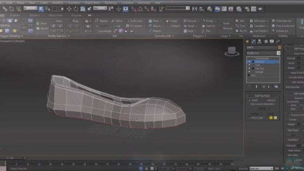Expand the Loops panel arrow
The width and height of the screenshot is (304, 171).
pyautogui.click(x=230, y=36)
